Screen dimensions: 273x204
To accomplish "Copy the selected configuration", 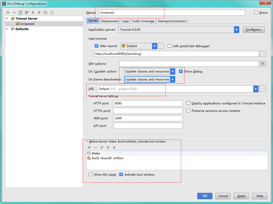I will 20,12.
